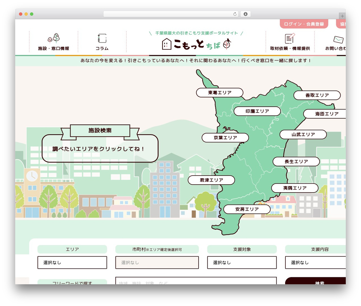Open 施設・窓口情報 menu item

click(54, 49)
